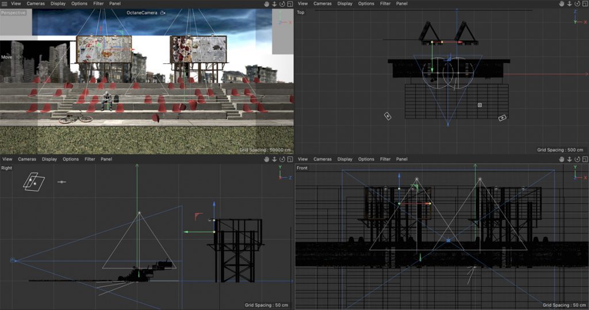Click camera icon beside OctaneCamera label
The height and width of the screenshot is (310, 589).
[163, 13]
